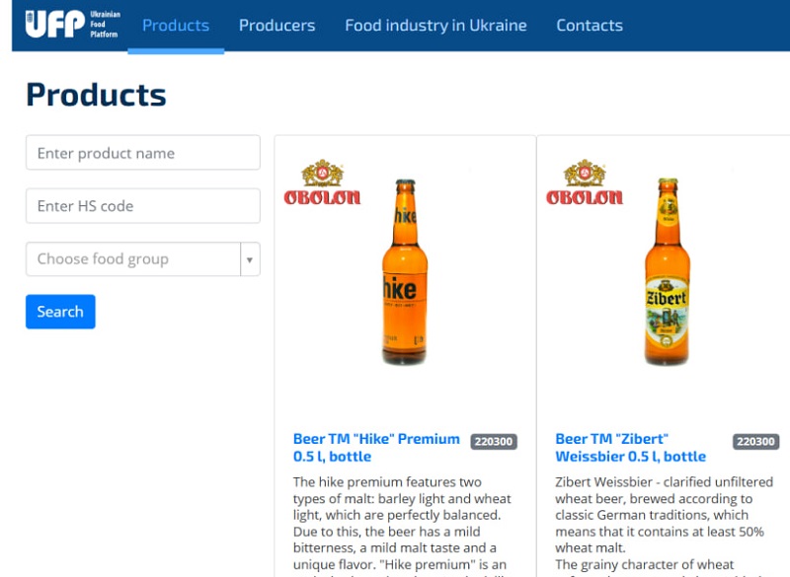Click the 220300 badge beside Hike beer
Screen dimensions: 790x577
494,442
